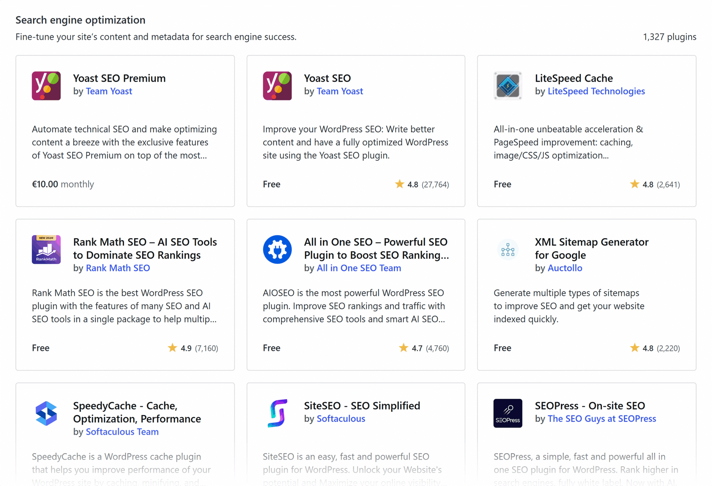Visit Softaculous author link on SiteSEO card
Viewport: 712px width, 486px height.
[x=341, y=419]
